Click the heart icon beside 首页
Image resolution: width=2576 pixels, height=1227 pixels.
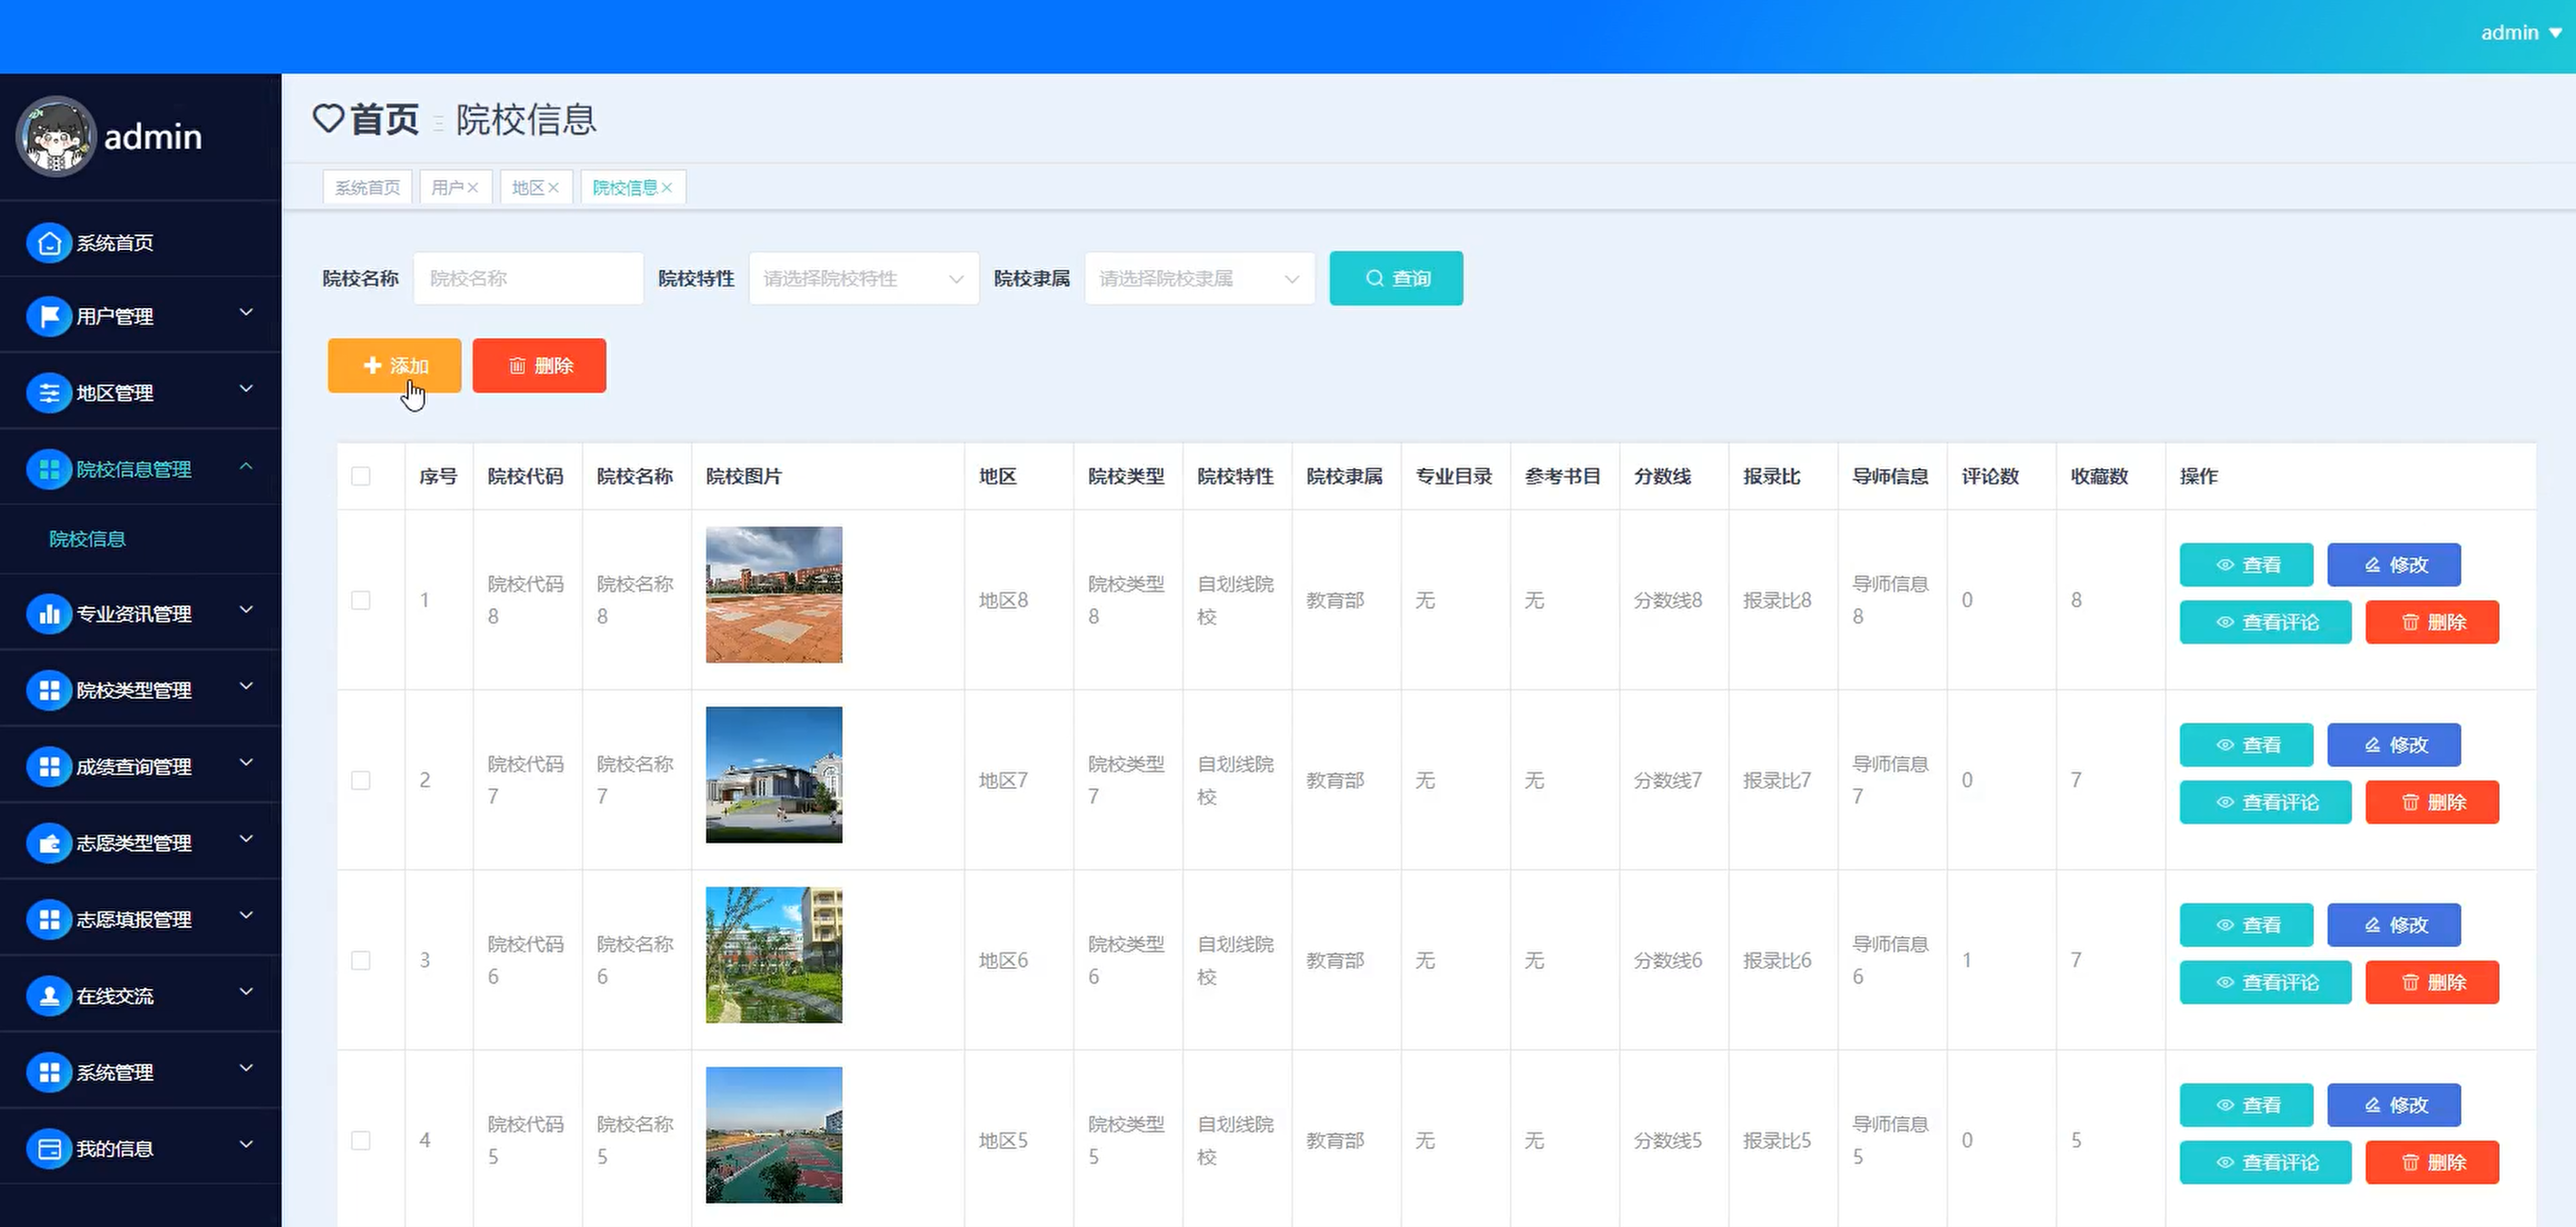328,119
